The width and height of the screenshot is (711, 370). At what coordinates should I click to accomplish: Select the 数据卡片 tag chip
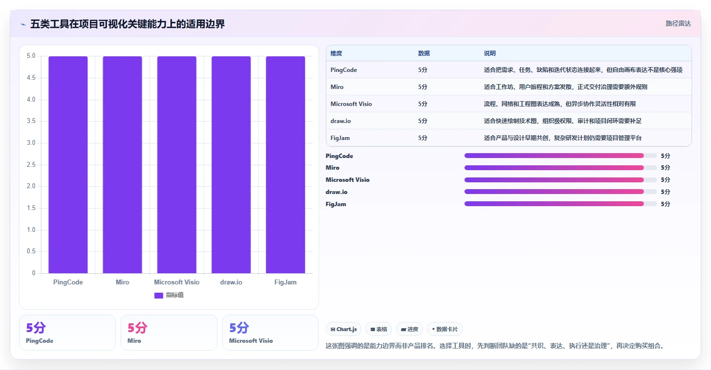pyautogui.click(x=445, y=329)
